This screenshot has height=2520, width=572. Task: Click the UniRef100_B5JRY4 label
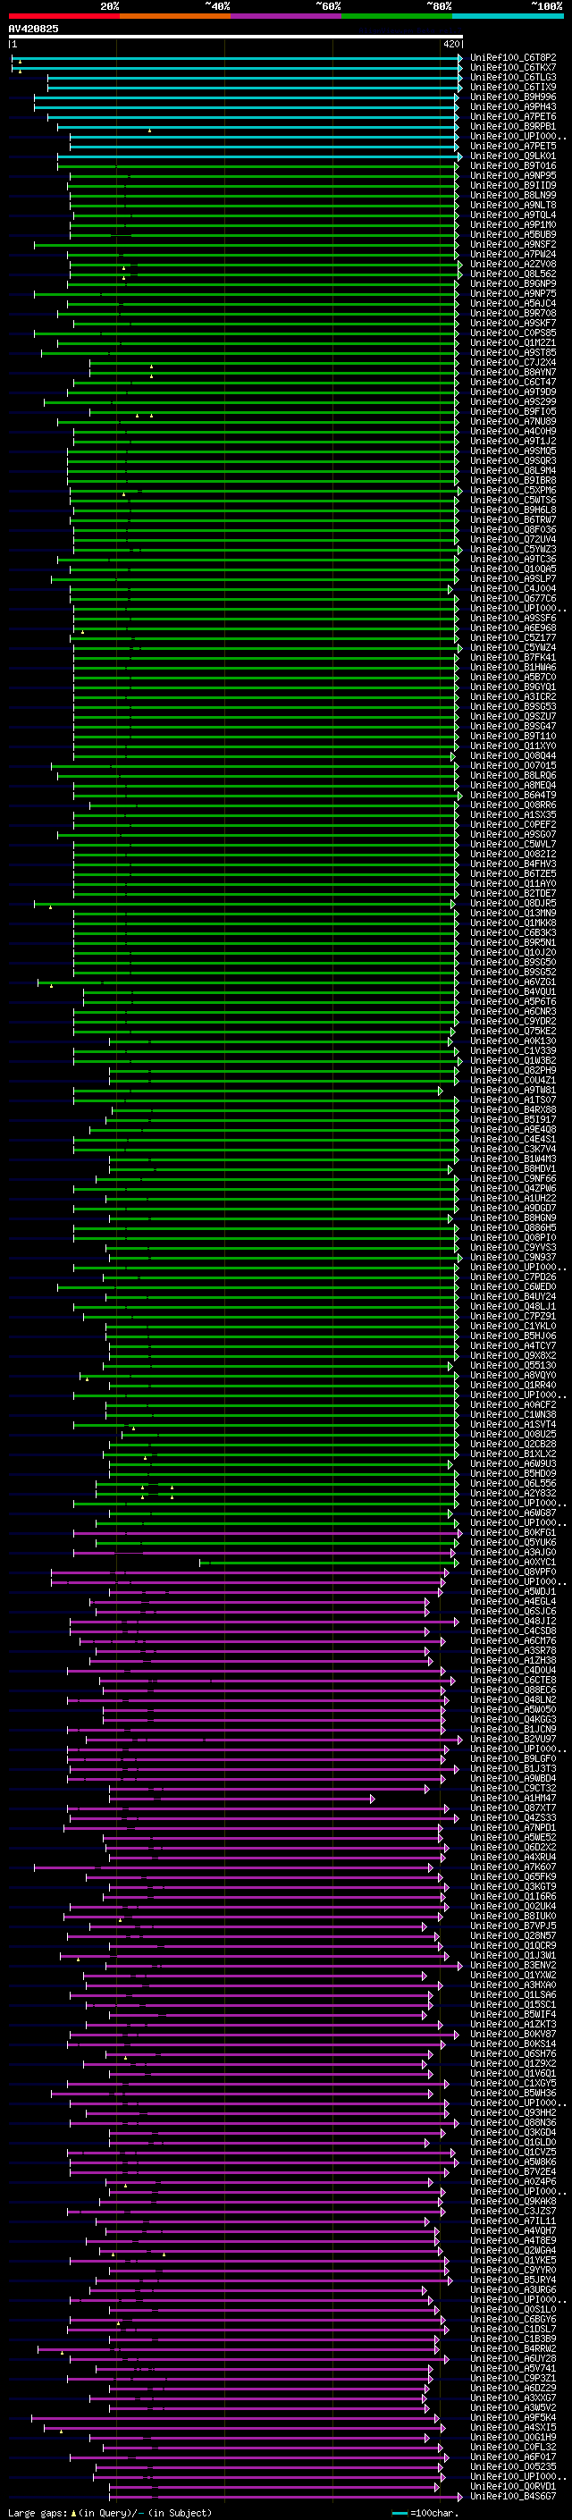(x=513, y=2280)
